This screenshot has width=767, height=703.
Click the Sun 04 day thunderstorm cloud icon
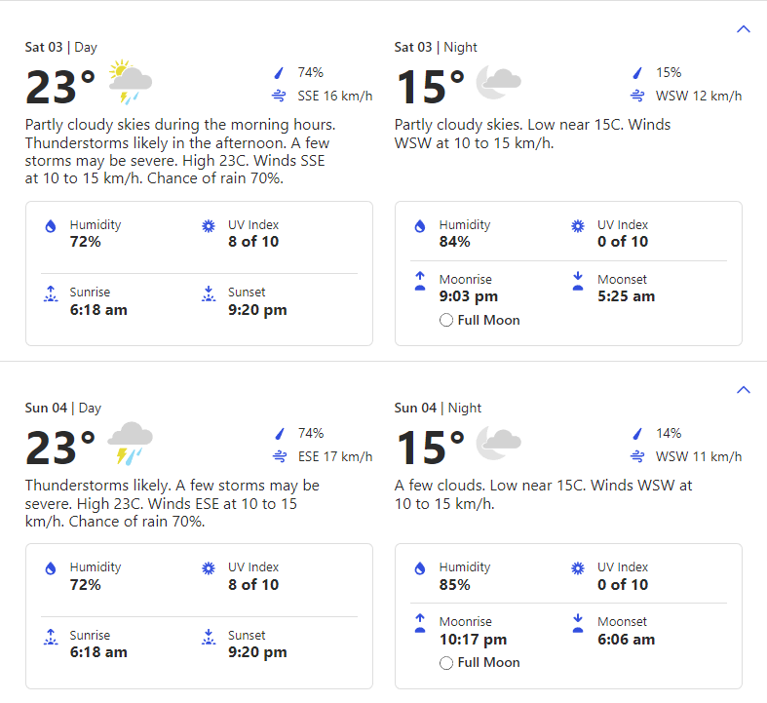coord(131,443)
